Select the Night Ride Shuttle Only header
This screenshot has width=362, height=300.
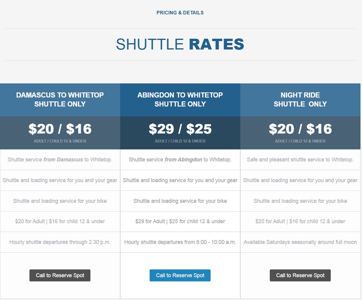(x=300, y=100)
